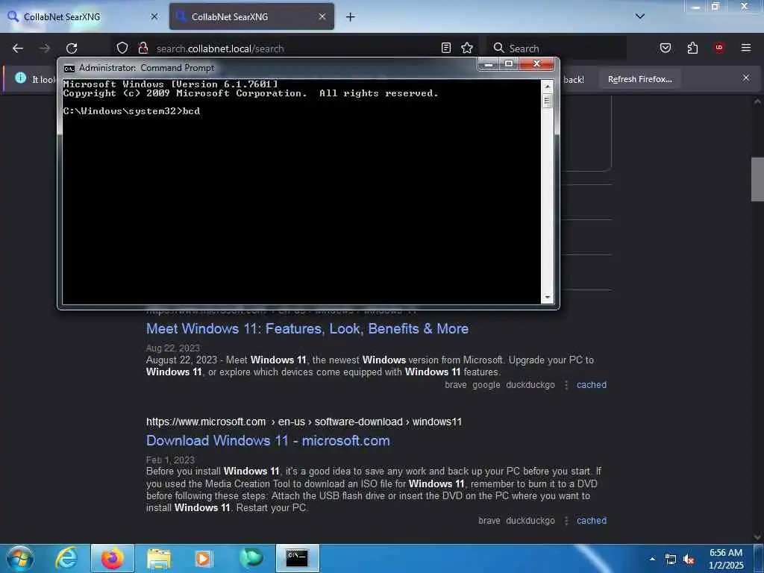Open the green taskbar application icon
This screenshot has height=573, width=764.
[x=251, y=558]
